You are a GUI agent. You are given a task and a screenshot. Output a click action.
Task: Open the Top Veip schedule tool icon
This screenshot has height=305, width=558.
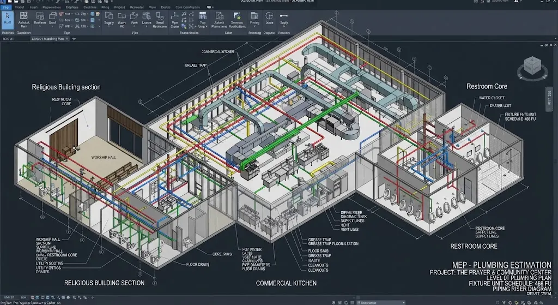203,16
